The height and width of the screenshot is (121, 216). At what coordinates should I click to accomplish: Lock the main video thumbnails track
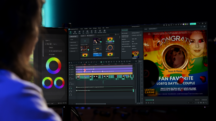(x=70, y=79)
